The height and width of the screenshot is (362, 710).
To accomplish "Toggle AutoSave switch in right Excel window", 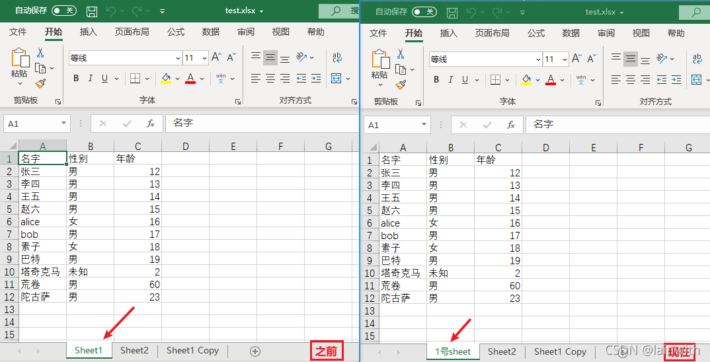I will 424,12.
